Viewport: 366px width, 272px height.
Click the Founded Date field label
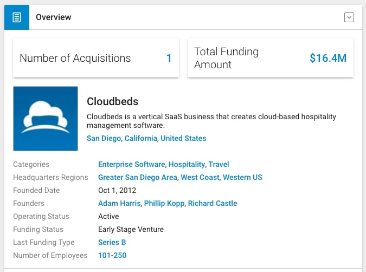pyautogui.click(x=36, y=190)
